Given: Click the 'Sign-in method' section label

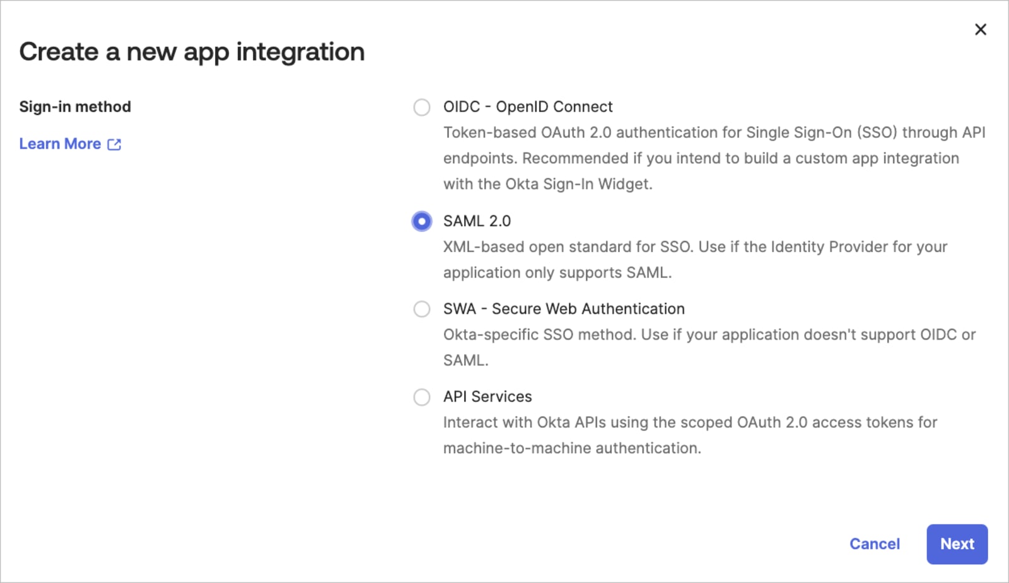Looking at the screenshot, I should click(75, 107).
